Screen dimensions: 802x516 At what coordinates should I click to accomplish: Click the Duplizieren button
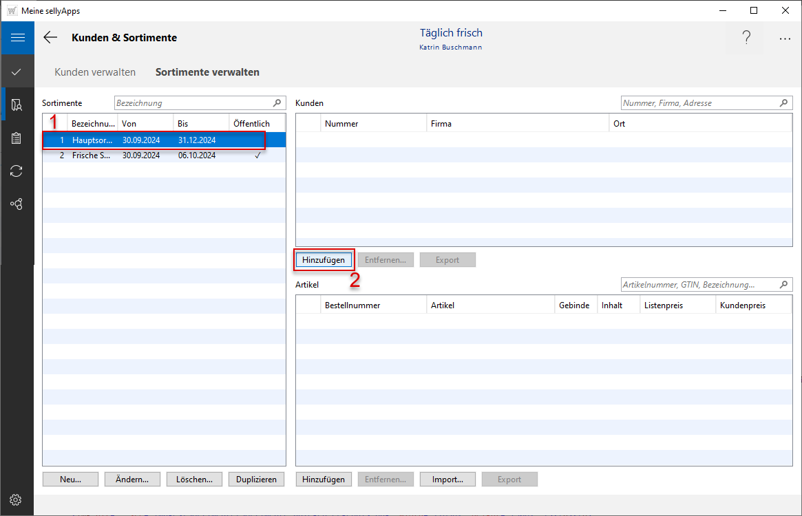256,480
